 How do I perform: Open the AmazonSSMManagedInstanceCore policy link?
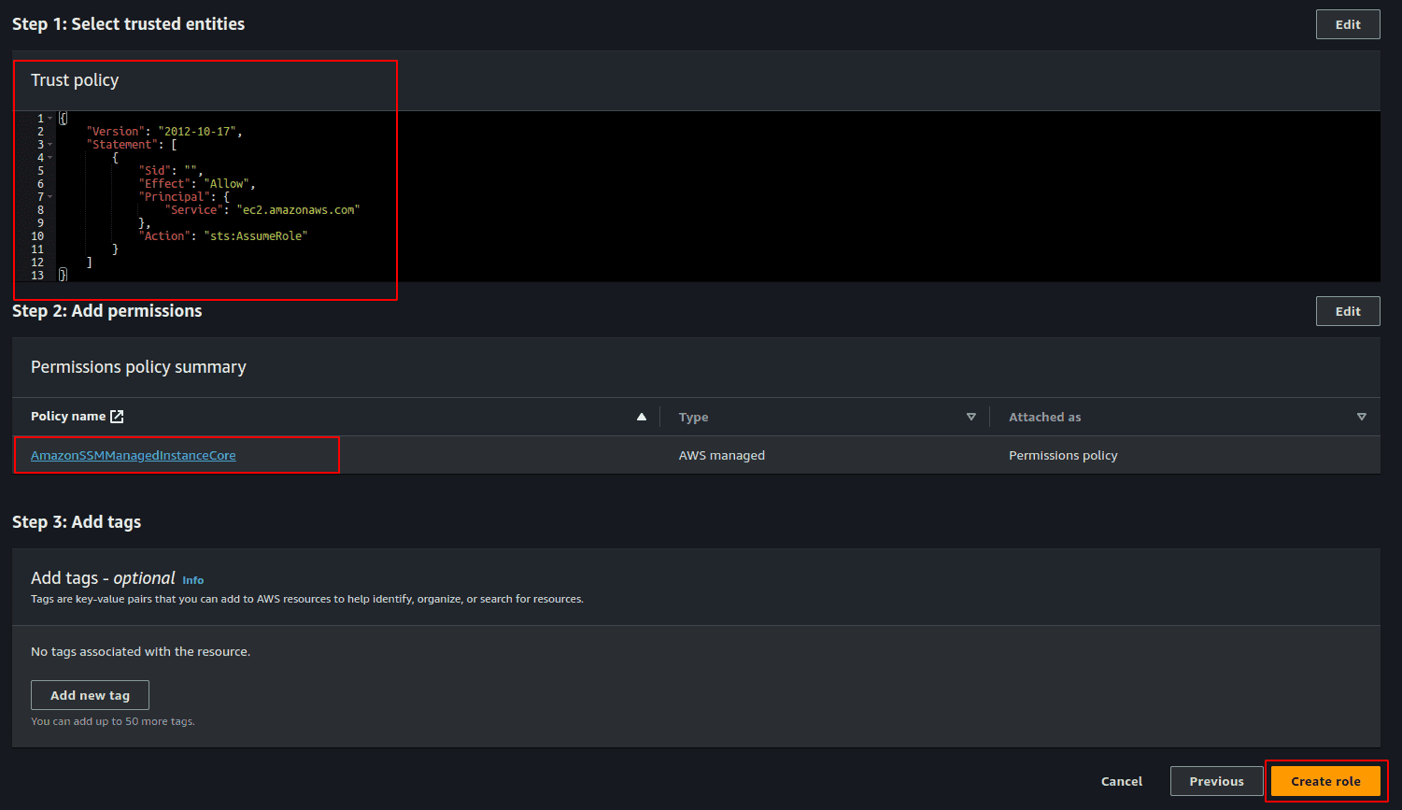coord(134,455)
